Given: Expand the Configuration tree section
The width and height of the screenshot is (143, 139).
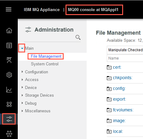Looking at the screenshot, I should [22, 72].
